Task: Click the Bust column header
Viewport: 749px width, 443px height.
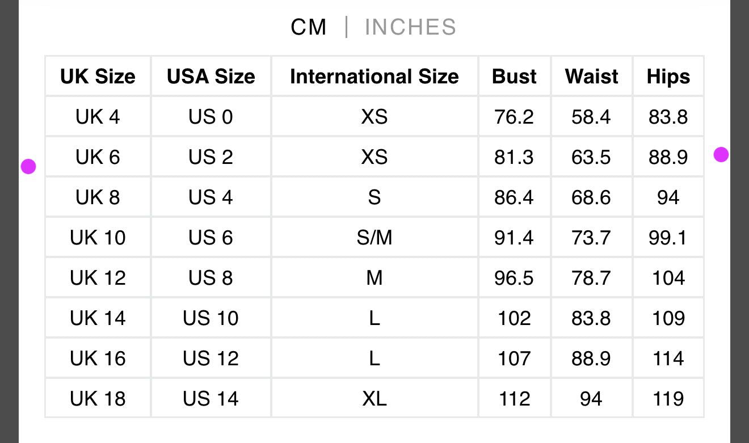Action: [514, 77]
